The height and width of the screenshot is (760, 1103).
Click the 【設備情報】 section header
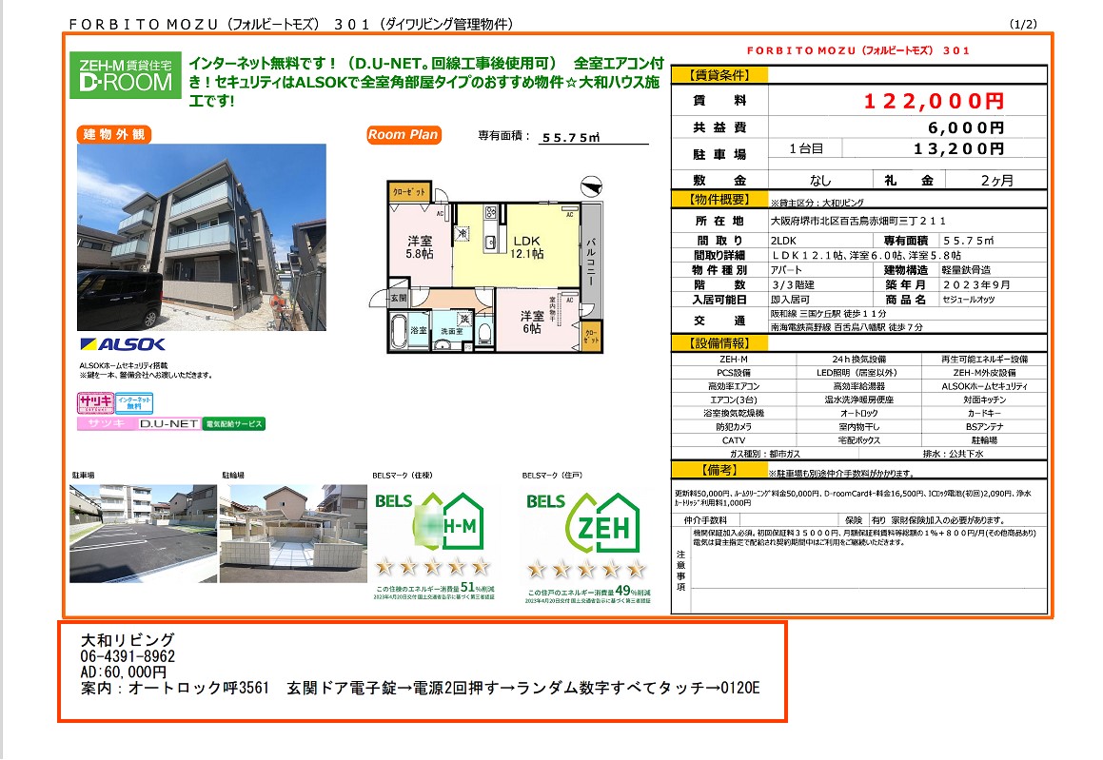pyautogui.click(x=719, y=343)
